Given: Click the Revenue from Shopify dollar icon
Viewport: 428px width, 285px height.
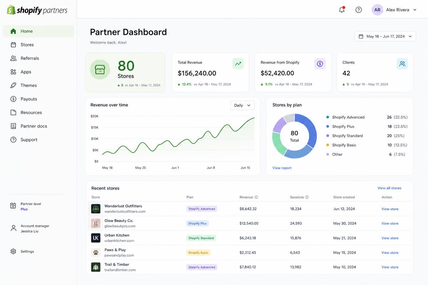Looking at the screenshot, I should 320,64.
